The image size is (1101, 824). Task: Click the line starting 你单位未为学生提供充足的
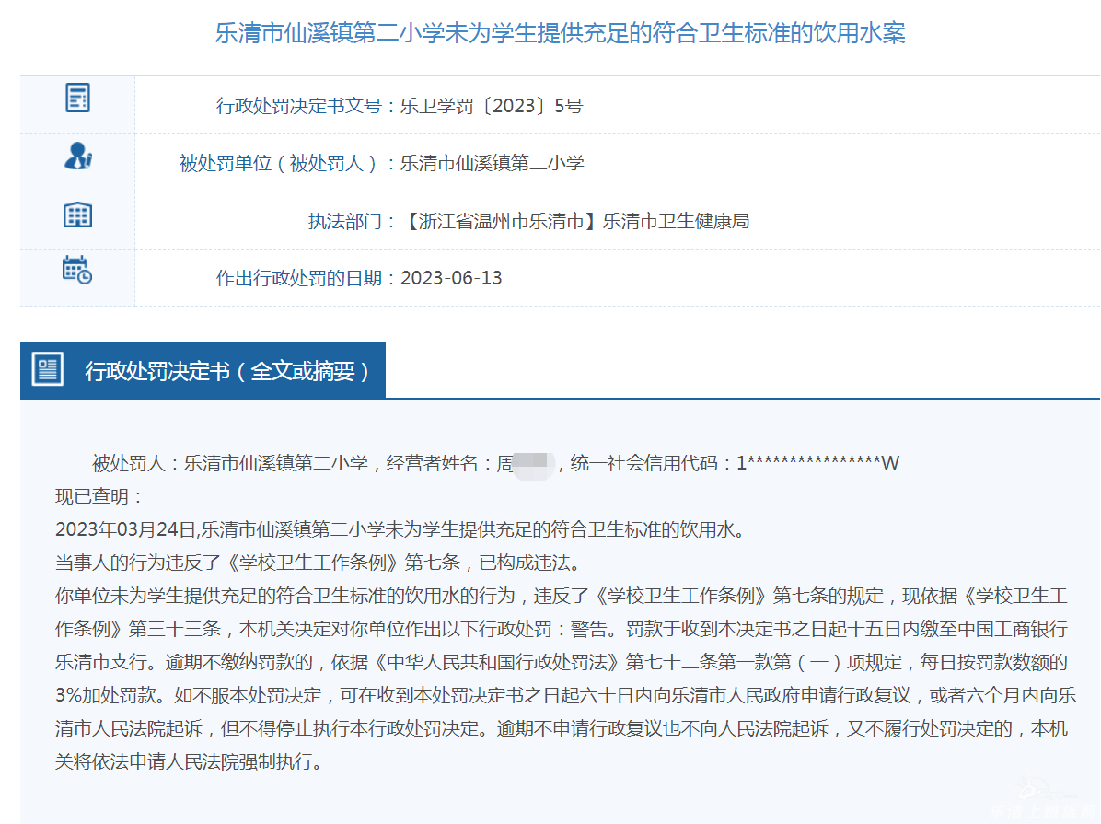[x=561, y=596]
